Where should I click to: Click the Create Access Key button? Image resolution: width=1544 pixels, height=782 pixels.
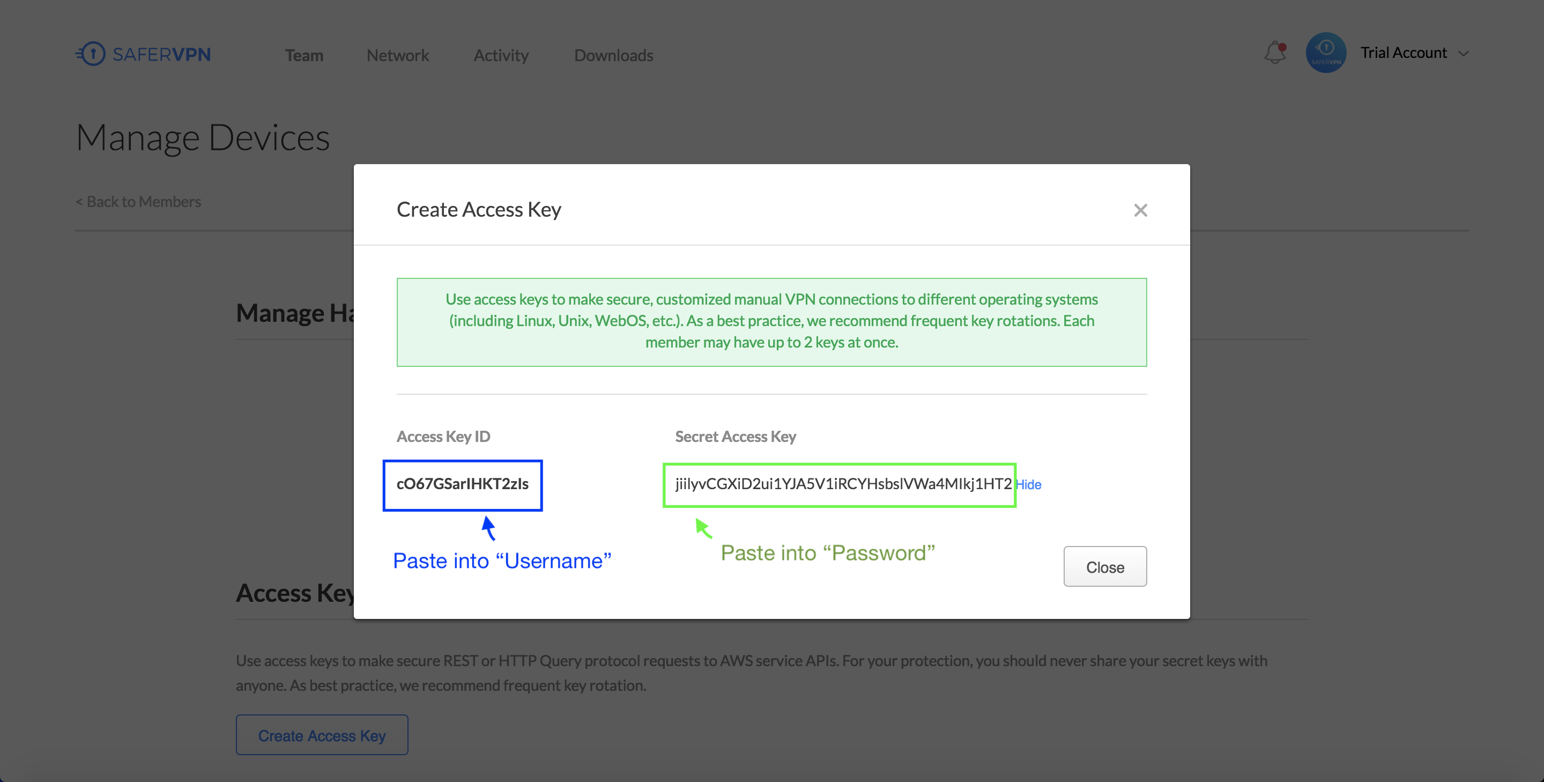(x=322, y=735)
